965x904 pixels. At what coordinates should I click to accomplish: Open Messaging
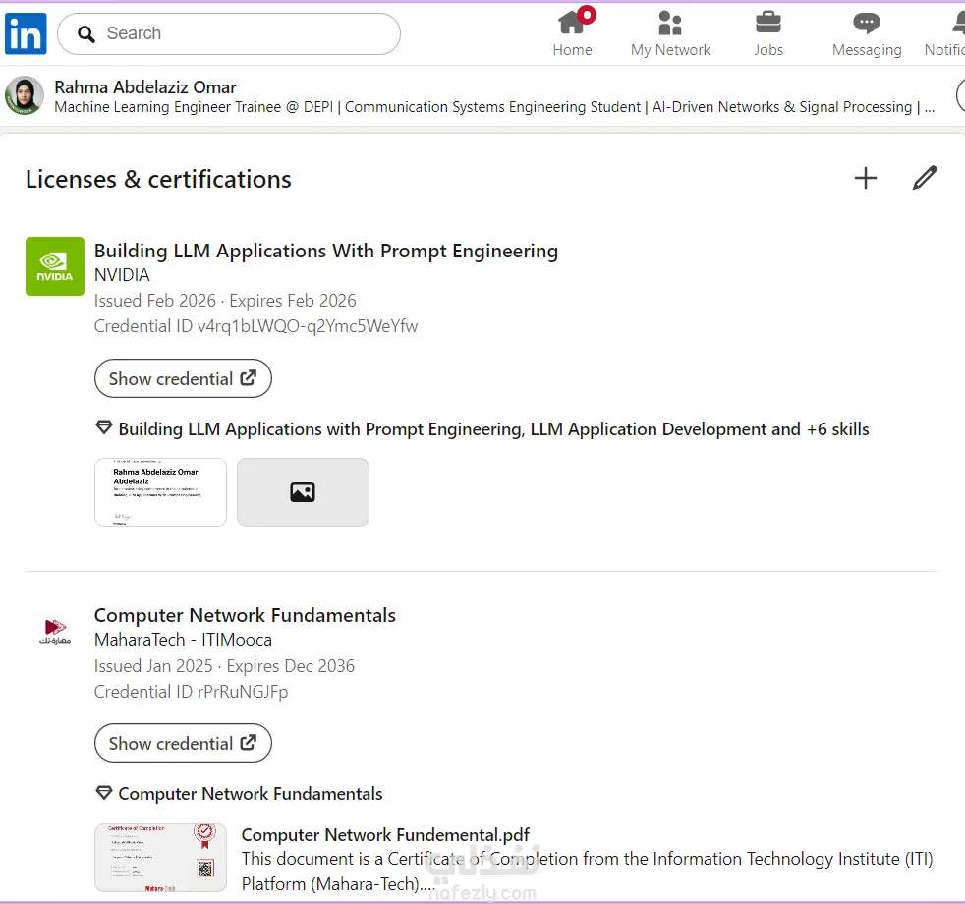pyautogui.click(x=867, y=32)
